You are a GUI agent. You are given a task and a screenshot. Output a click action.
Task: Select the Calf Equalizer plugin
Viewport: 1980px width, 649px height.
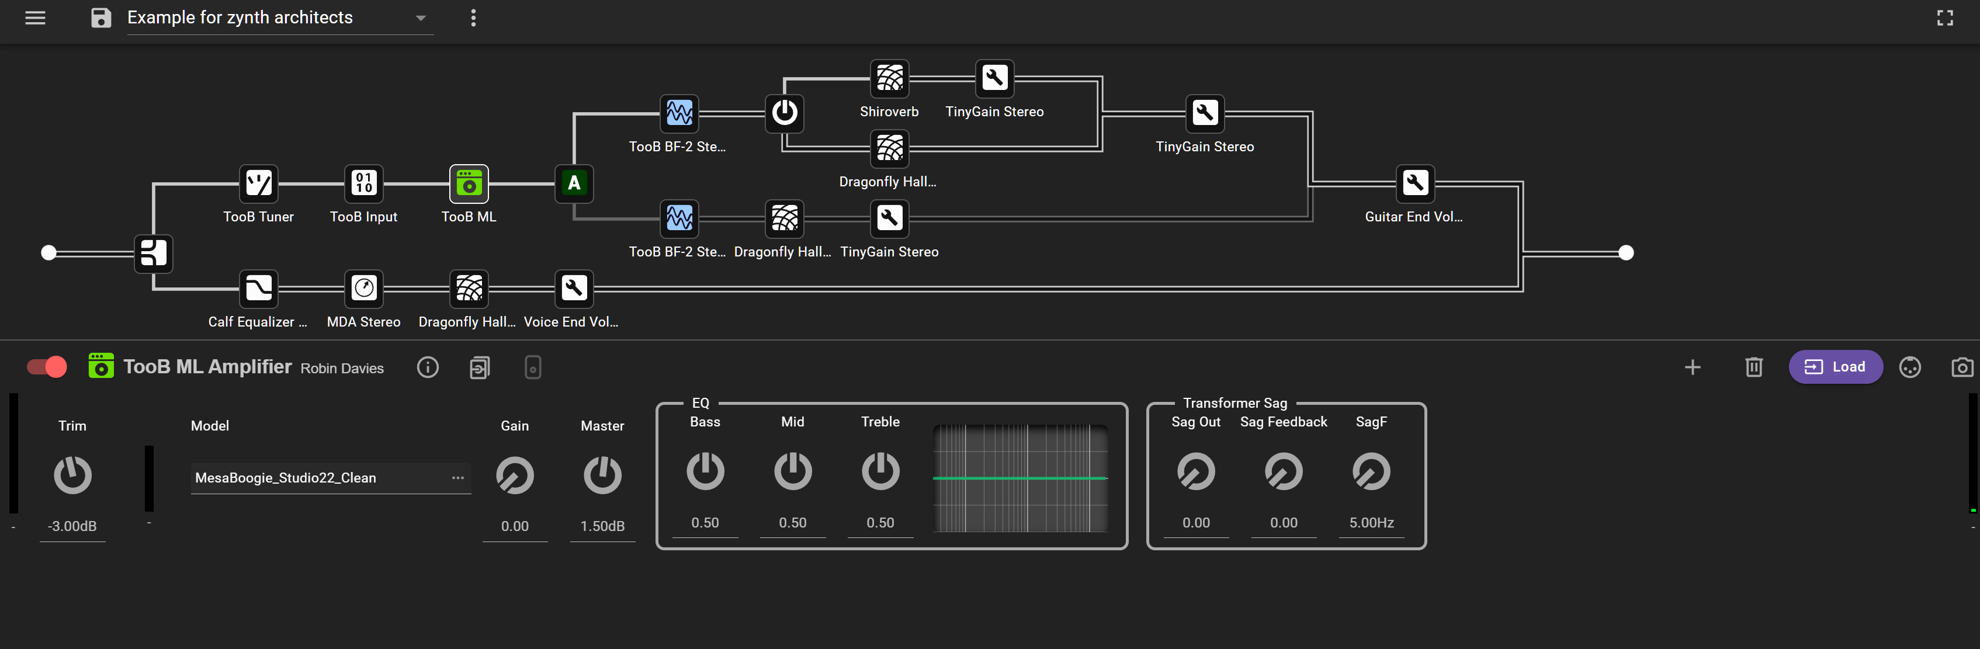258,289
